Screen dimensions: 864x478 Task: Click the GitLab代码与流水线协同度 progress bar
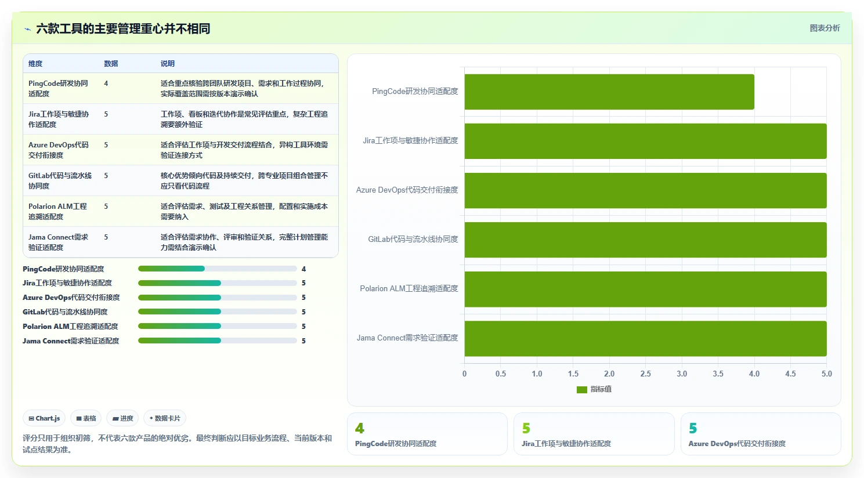pos(218,312)
